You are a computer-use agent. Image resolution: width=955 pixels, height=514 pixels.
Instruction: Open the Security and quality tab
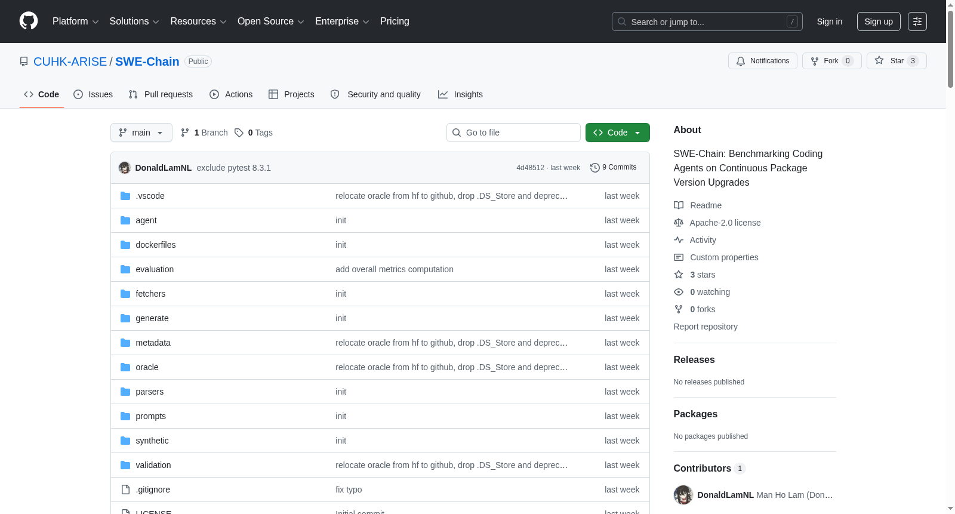coord(375,94)
